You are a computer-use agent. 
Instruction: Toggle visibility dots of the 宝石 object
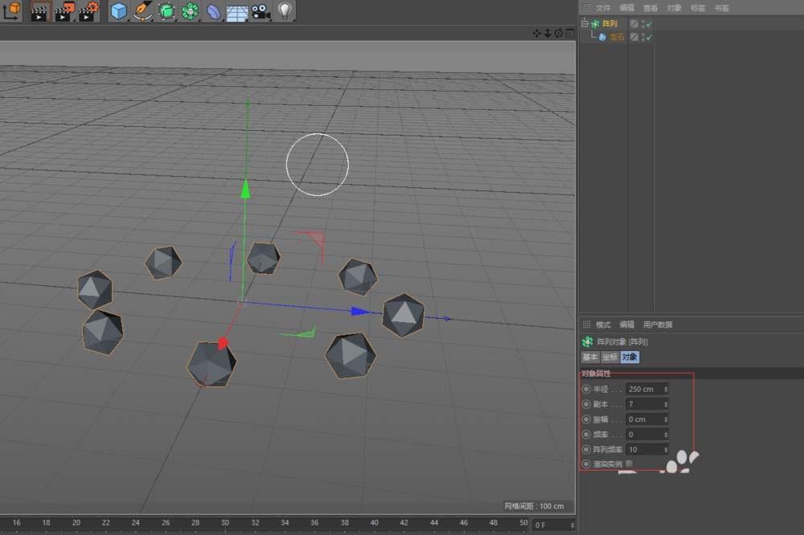tap(643, 36)
